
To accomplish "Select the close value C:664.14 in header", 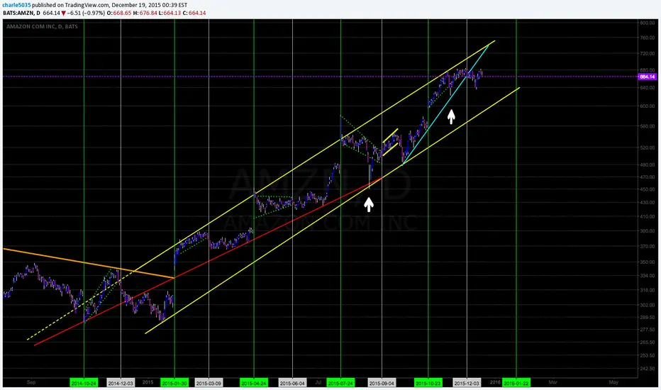I will 194,13.
